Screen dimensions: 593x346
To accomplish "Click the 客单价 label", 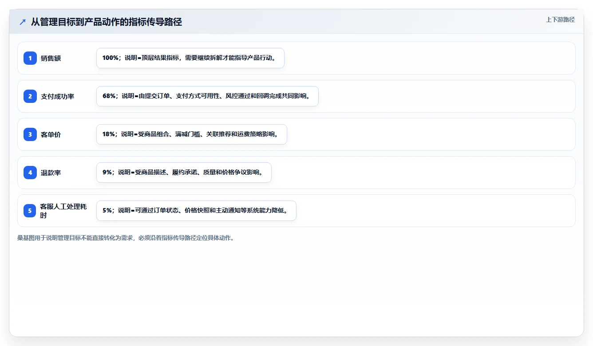I will click(x=51, y=134).
